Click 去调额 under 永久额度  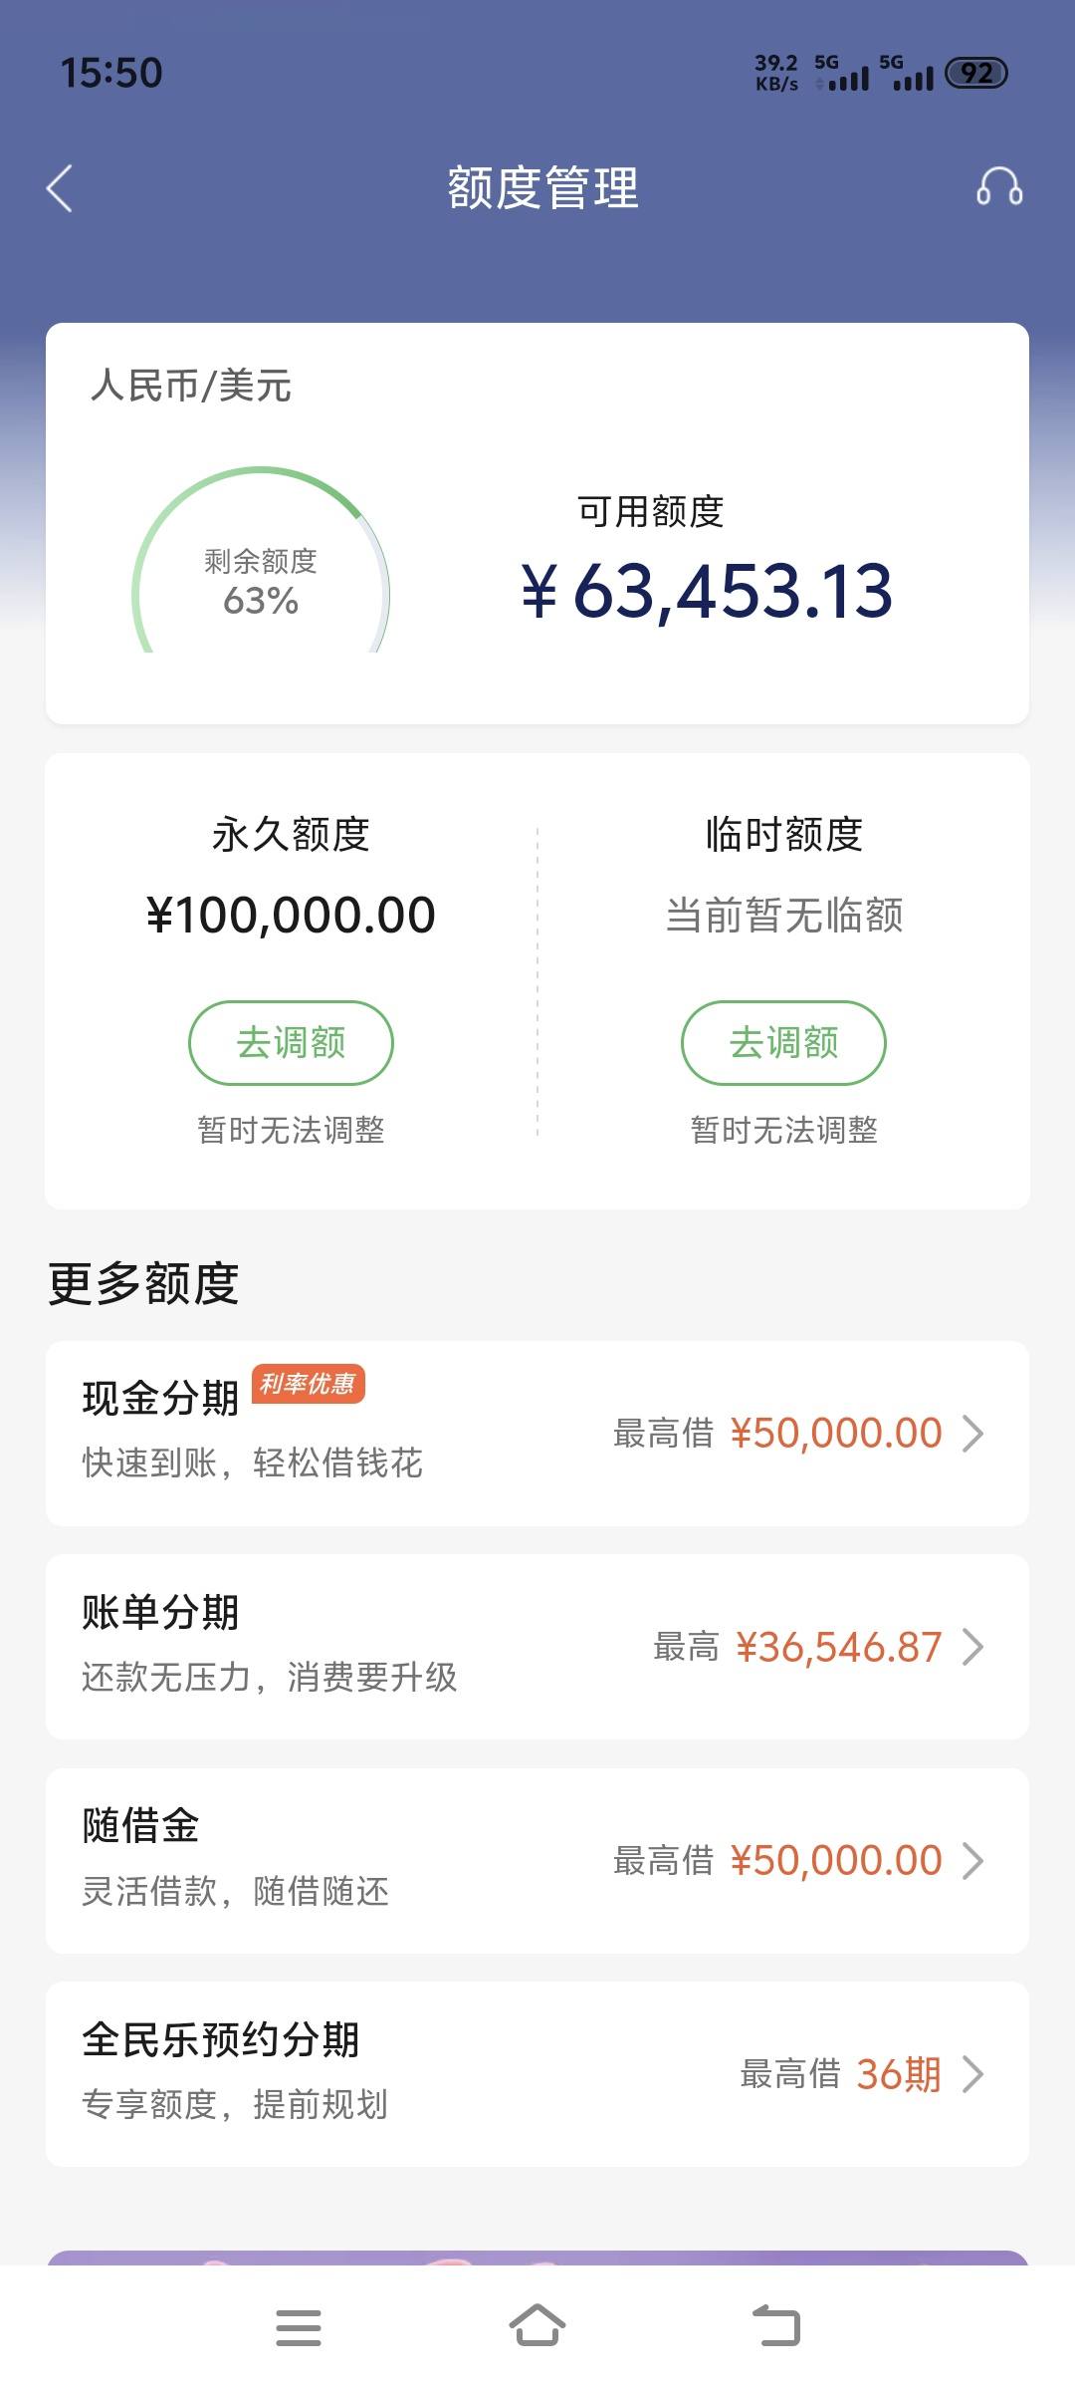[291, 1043]
